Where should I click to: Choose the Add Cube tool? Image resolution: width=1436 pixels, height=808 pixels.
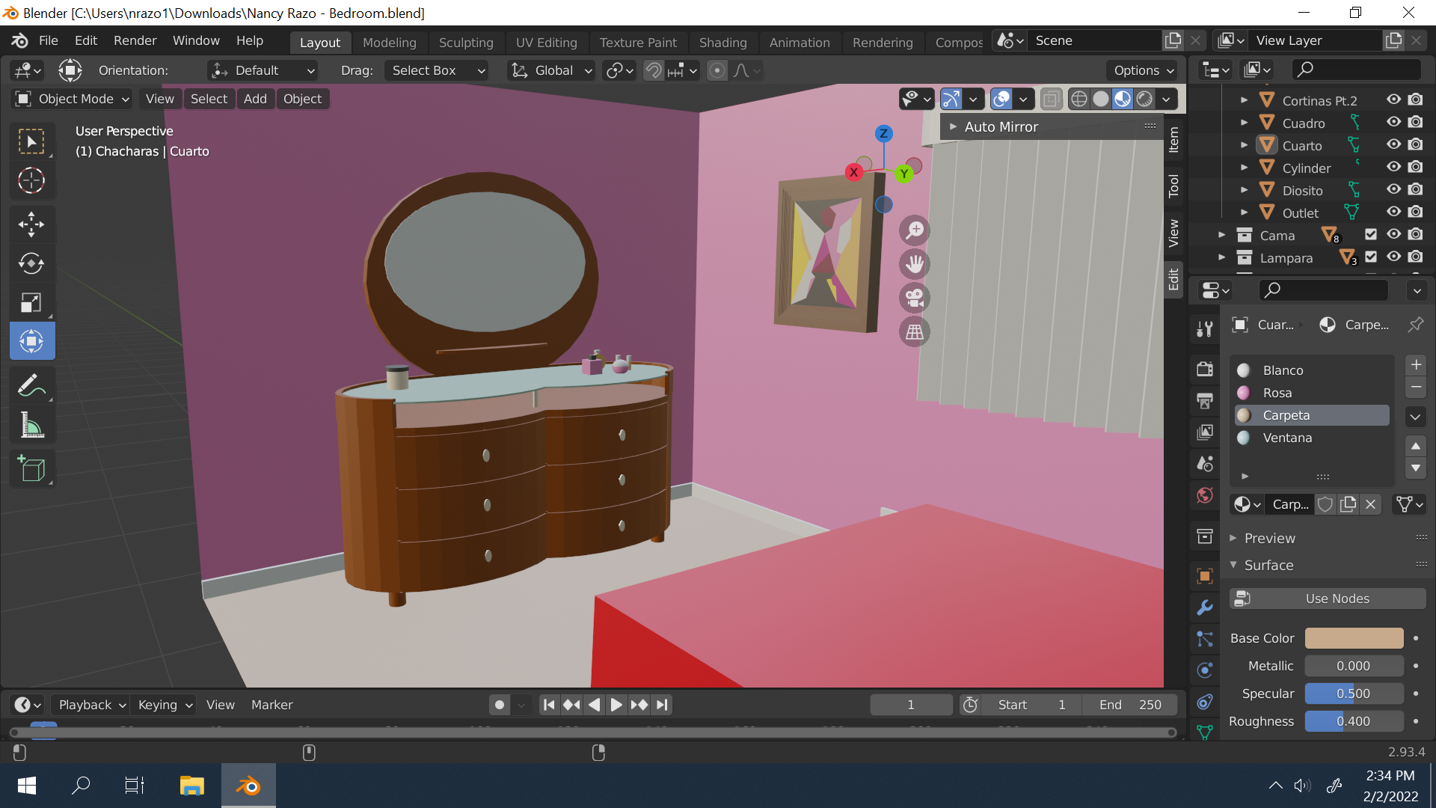[31, 469]
